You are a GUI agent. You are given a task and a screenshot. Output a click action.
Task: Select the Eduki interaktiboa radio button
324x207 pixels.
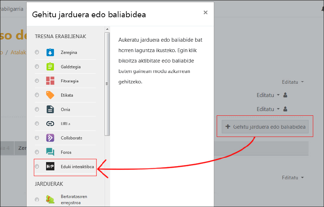pos(37,166)
